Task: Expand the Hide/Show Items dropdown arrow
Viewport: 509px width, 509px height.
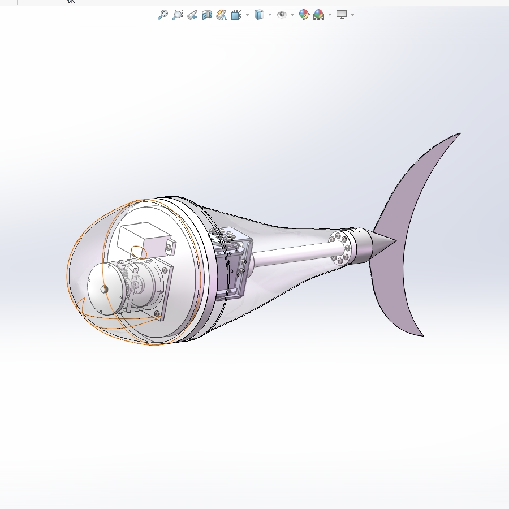Action: click(x=292, y=15)
